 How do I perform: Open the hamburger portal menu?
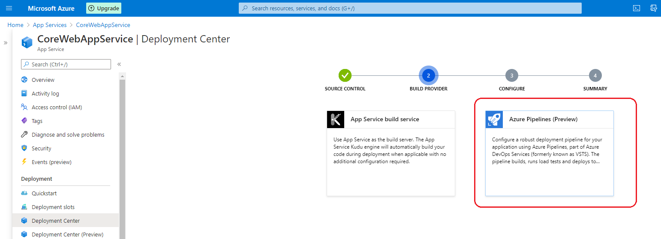pos(9,8)
